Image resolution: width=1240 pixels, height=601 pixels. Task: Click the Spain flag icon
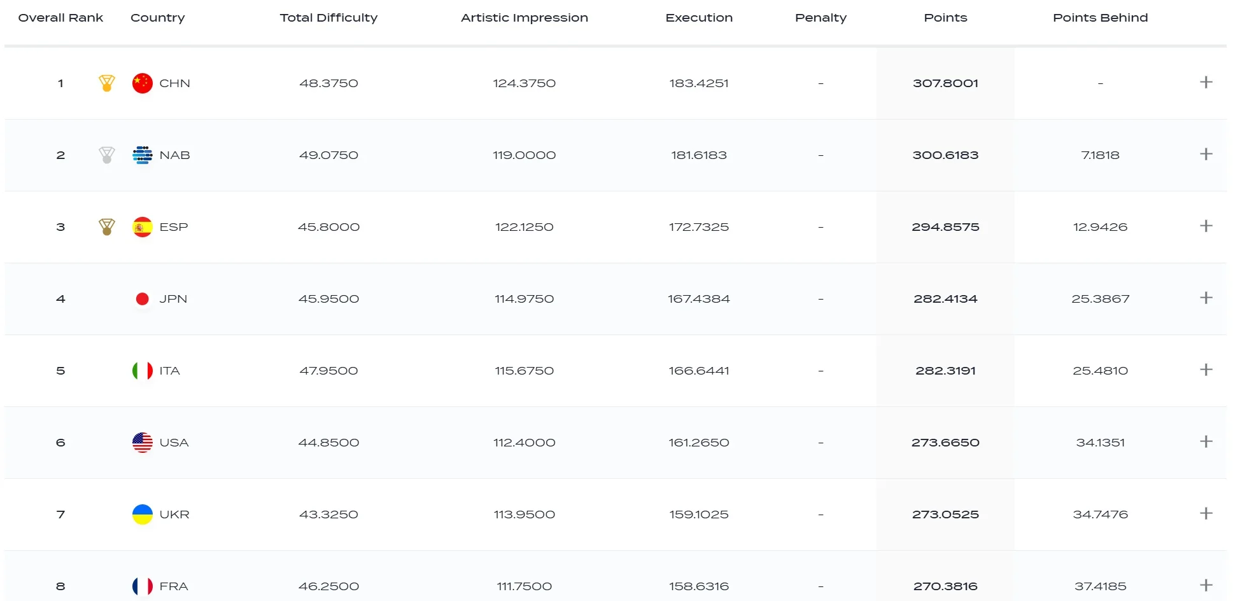point(142,227)
